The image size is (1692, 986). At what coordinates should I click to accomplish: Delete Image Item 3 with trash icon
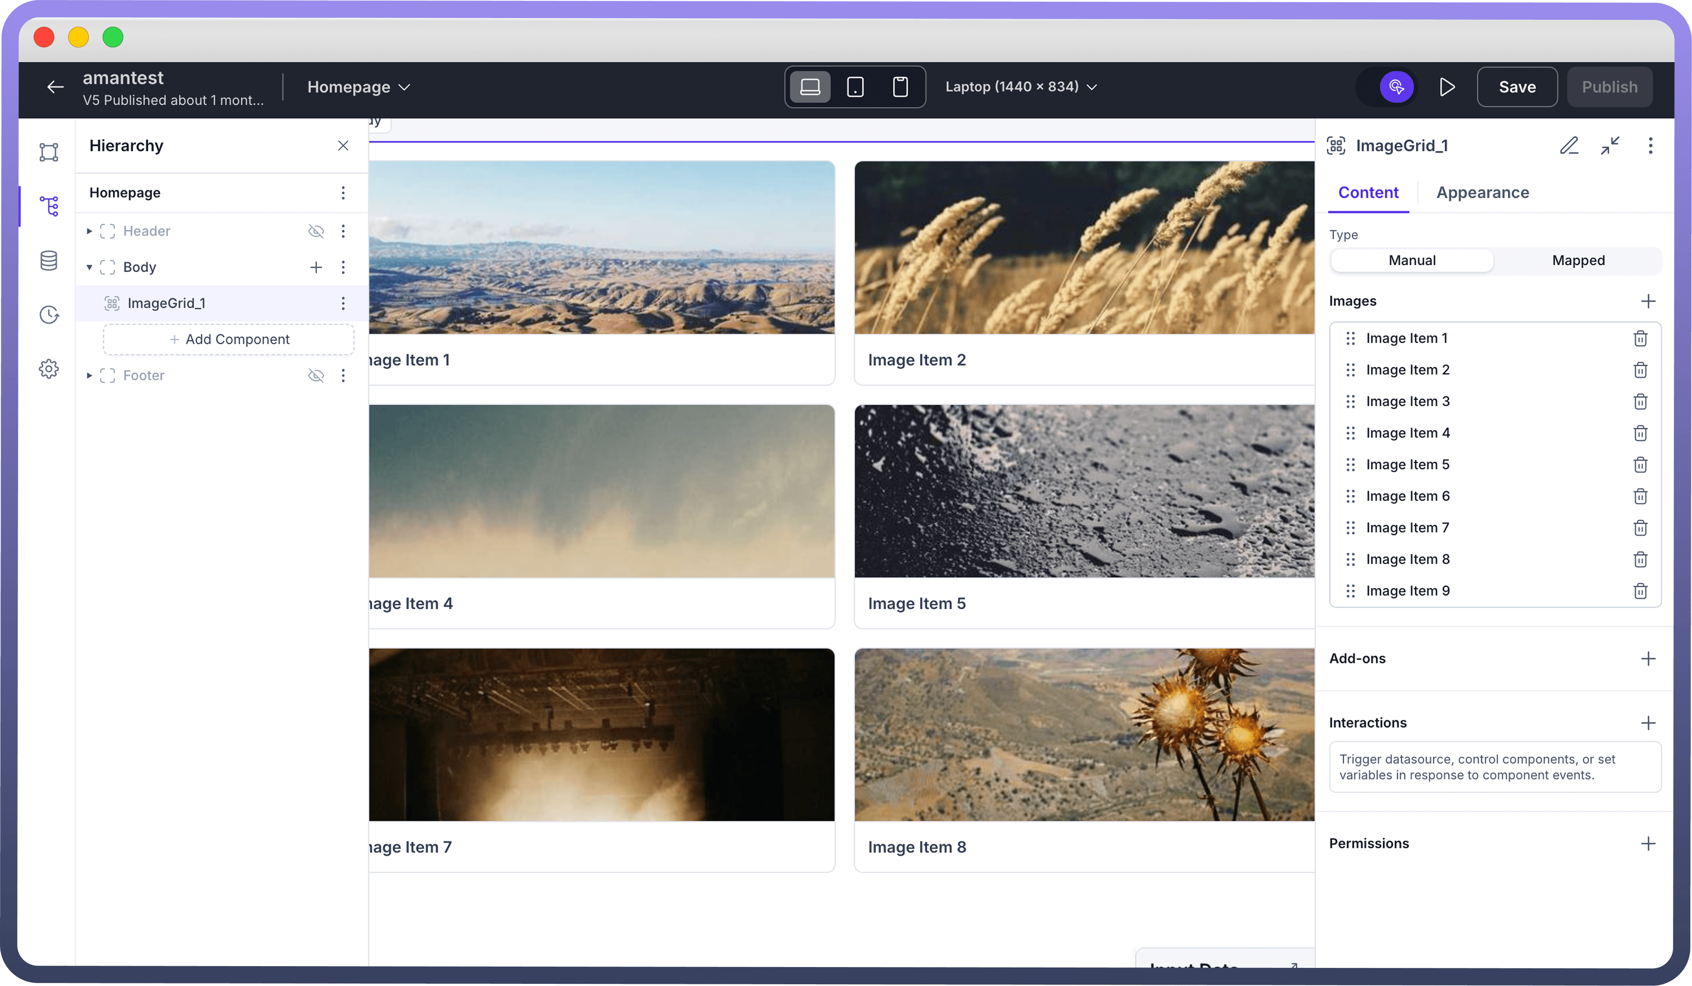(x=1640, y=401)
